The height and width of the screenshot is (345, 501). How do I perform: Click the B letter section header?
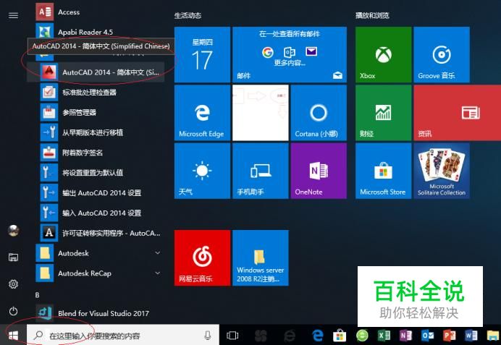pos(38,295)
